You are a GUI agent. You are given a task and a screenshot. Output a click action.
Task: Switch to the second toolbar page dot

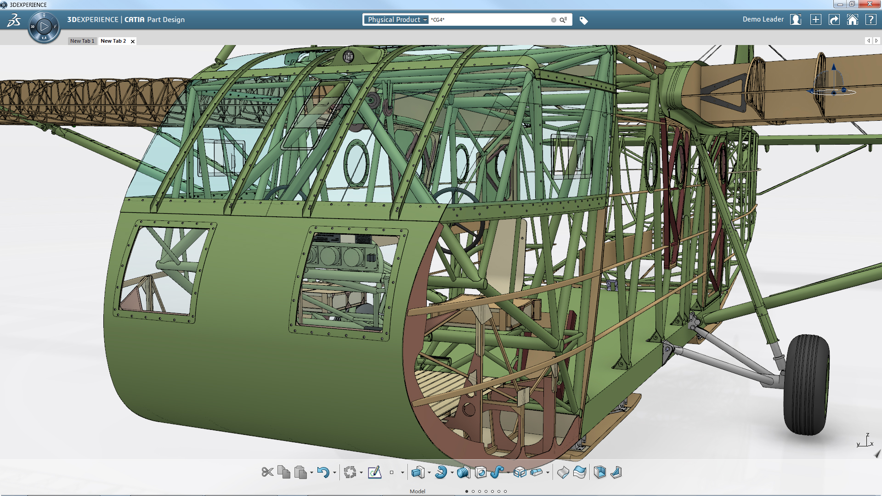click(x=473, y=491)
